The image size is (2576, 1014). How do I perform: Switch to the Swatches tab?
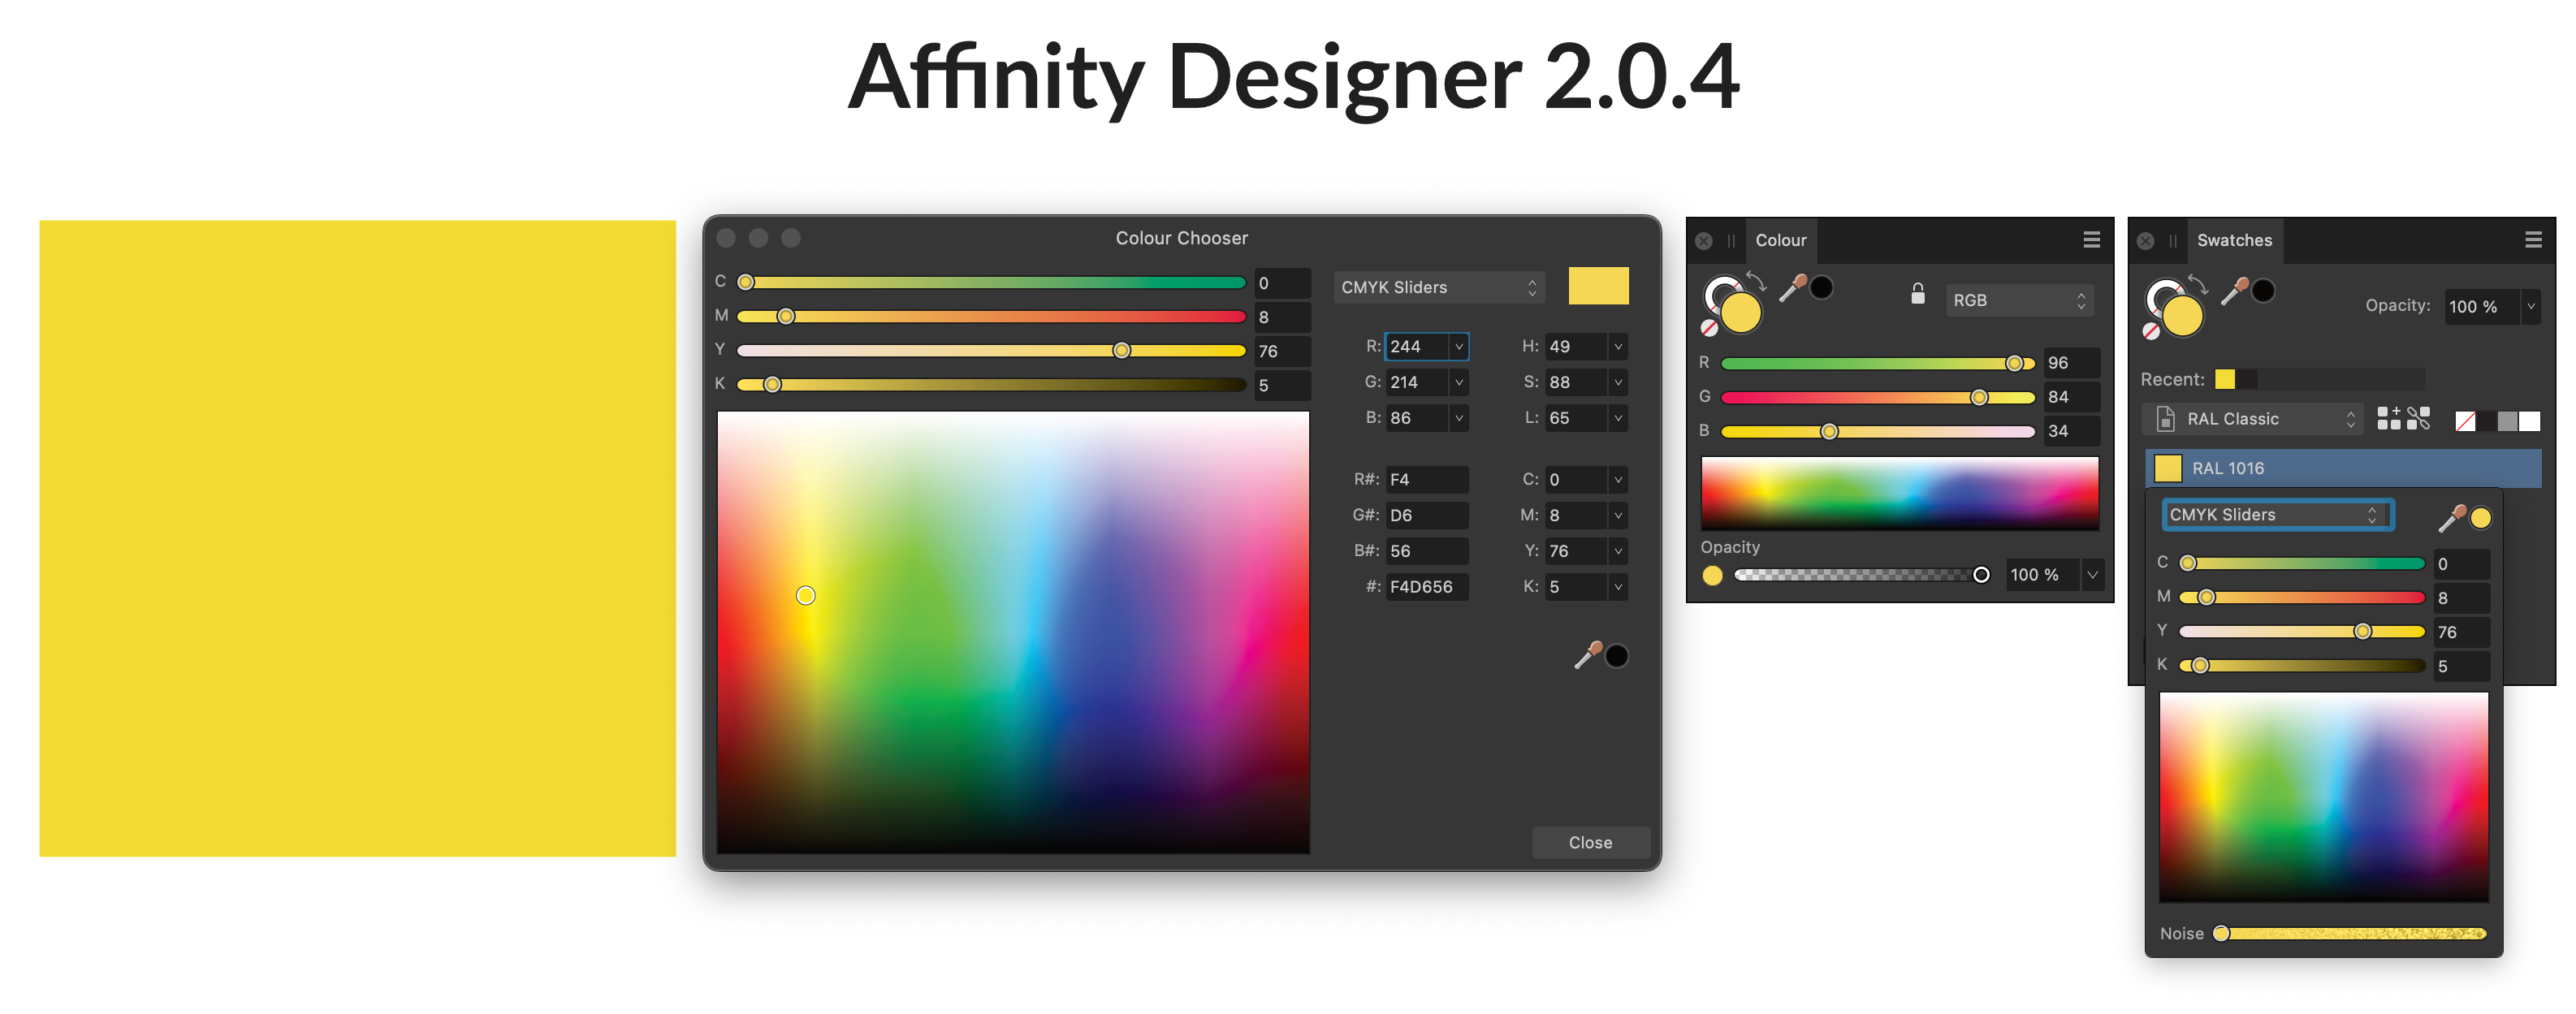2234,240
